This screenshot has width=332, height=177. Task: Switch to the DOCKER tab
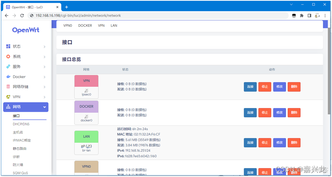pos(85,25)
